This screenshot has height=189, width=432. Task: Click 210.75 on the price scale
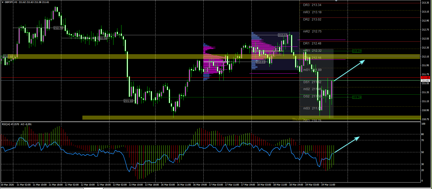(425, 119)
